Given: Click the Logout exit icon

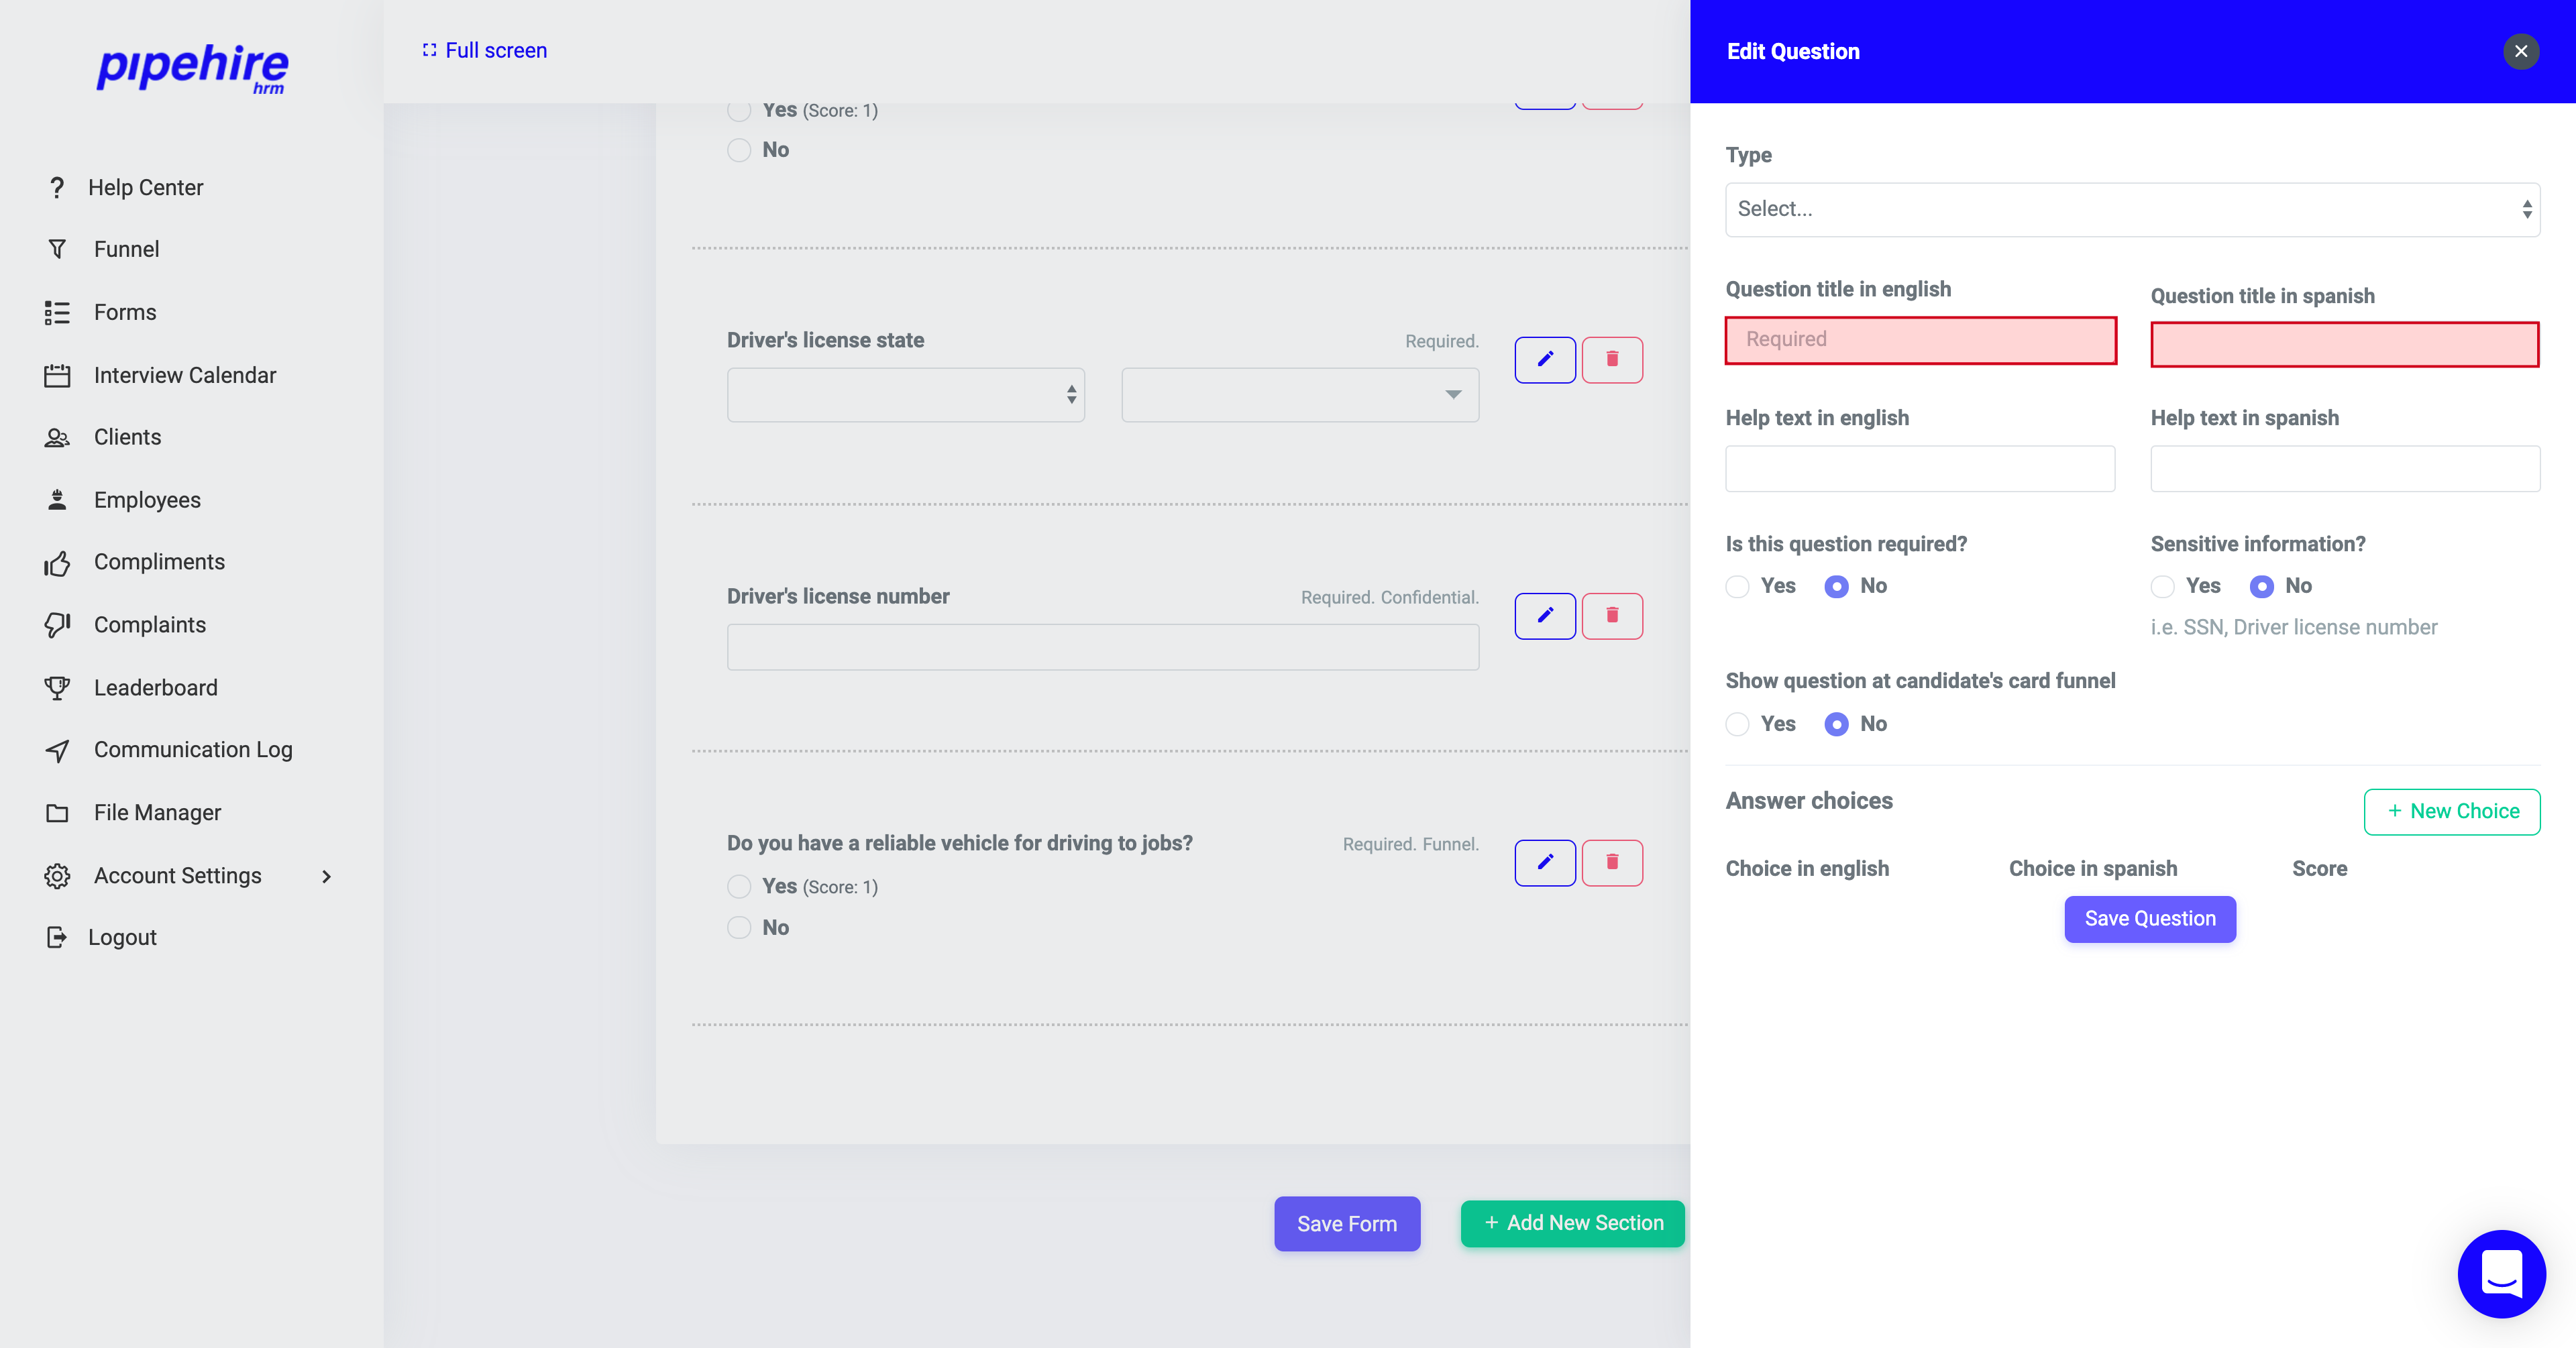Looking at the screenshot, I should pos(57,937).
